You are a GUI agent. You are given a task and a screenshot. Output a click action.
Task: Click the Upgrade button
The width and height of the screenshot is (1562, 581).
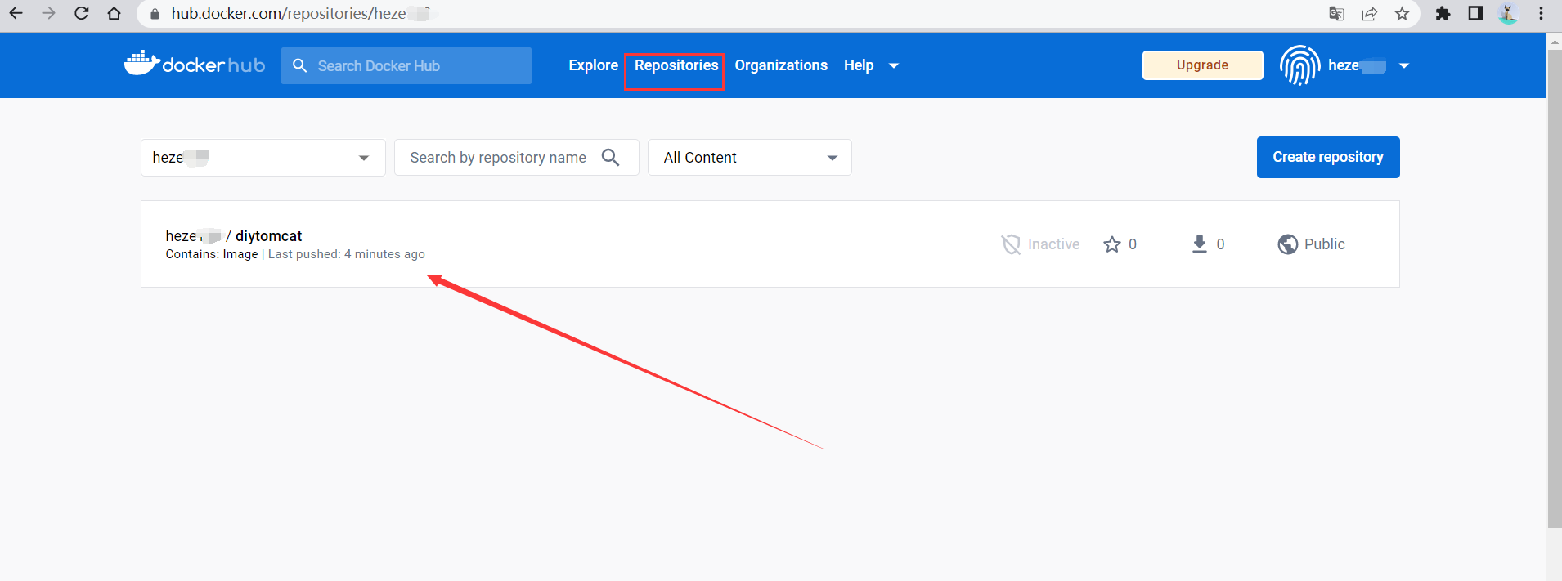[1202, 65]
